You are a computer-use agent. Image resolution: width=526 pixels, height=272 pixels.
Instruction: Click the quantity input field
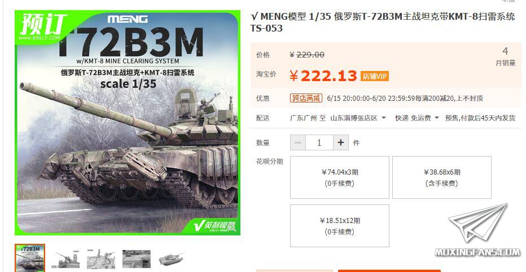pos(319,143)
